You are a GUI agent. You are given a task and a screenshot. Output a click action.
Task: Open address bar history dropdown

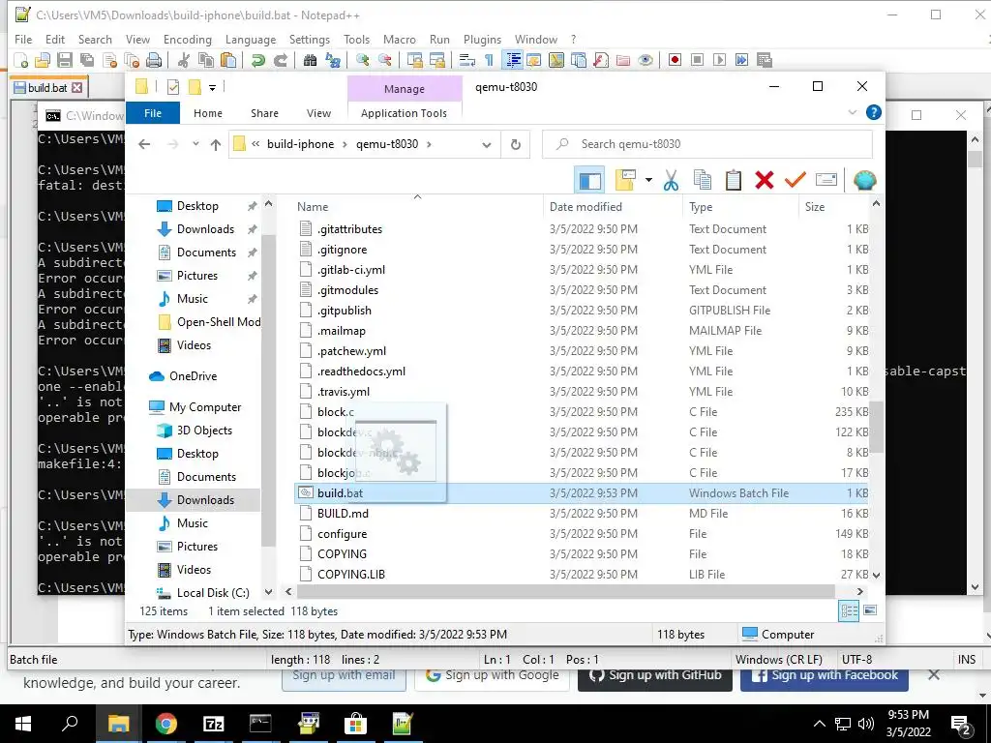(x=487, y=145)
